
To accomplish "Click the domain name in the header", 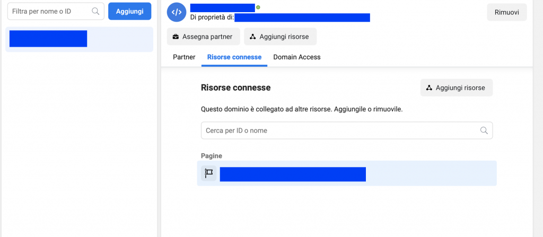I will pos(222,7).
